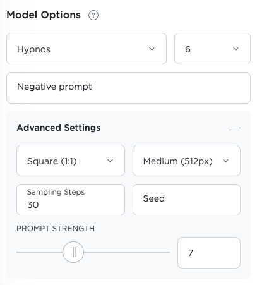Open the dropdown showing 6

pyautogui.click(x=212, y=49)
